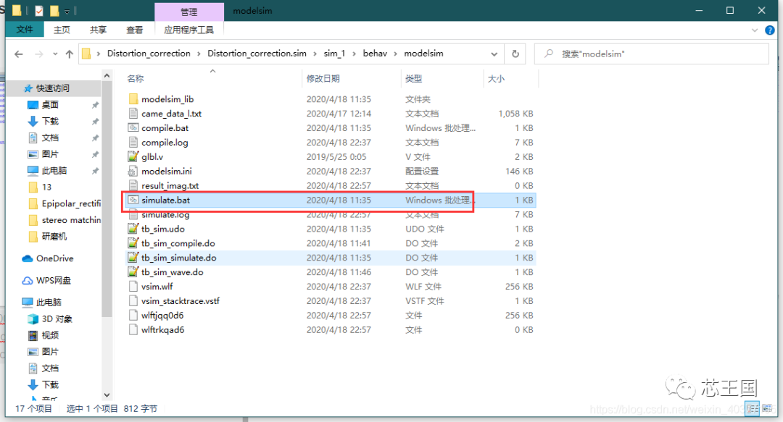Viewport: 783px width, 422px height.
Task: Select vsim_stacktrace.vstf file icon
Action: (133, 301)
